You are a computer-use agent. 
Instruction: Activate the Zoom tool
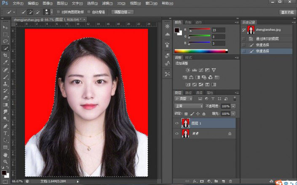point(5,161)
